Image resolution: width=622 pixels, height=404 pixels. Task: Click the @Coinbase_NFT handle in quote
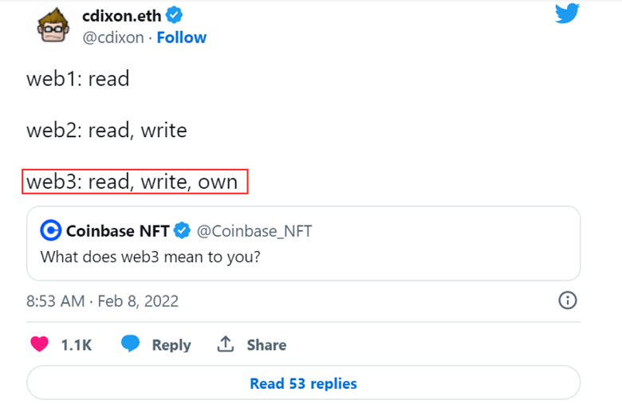click(254, 231)
